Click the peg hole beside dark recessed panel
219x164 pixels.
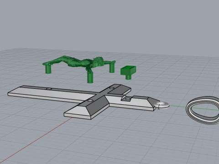click(x=112, y=88)
